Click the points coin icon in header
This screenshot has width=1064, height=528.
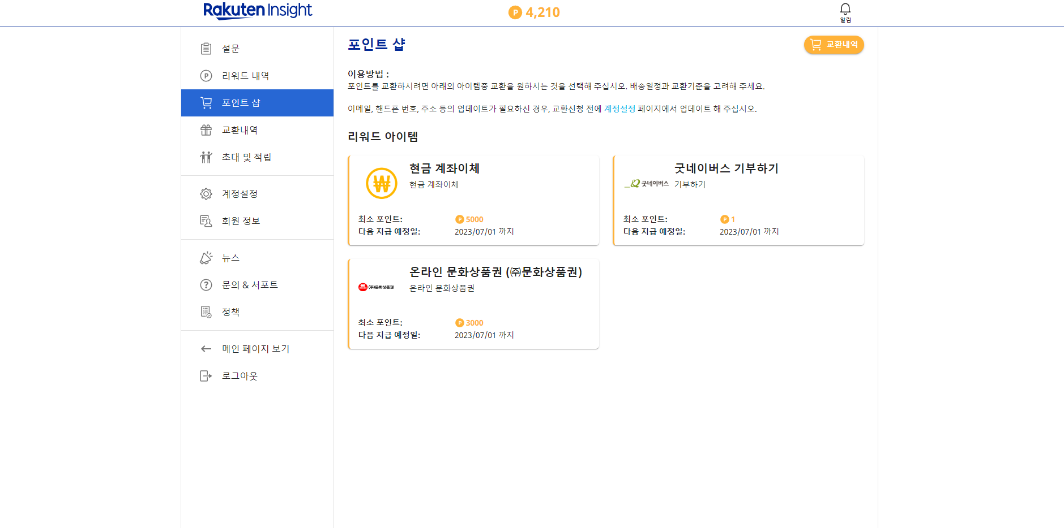tap(515, 12)
